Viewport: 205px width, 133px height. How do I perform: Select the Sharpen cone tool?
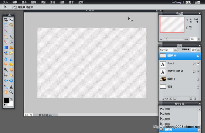pyautogui.click(x=11, y=59)
